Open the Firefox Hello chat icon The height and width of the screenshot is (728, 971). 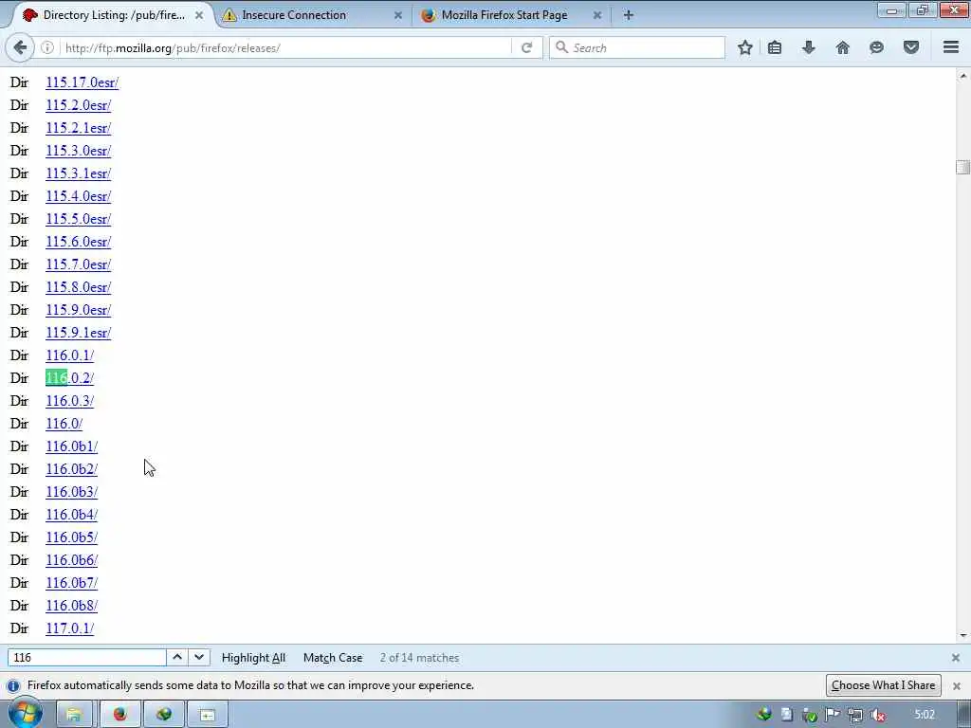pos(876,47)
